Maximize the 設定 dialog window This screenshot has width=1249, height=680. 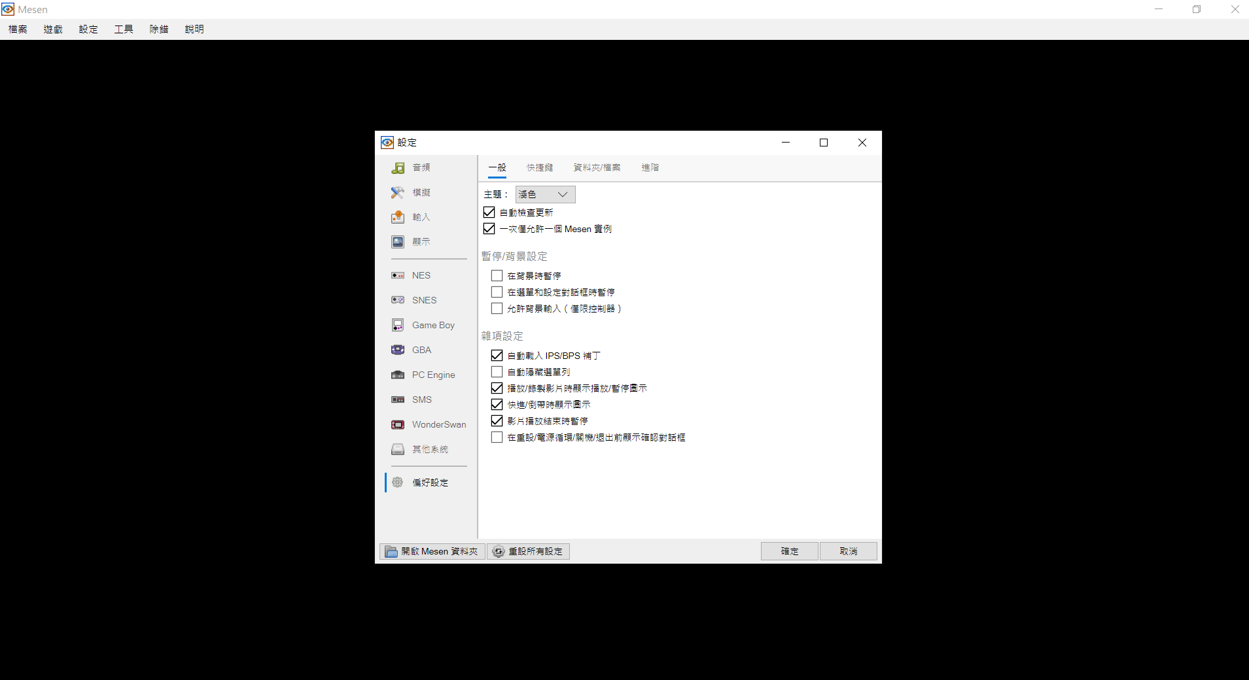tap(824, 143)
